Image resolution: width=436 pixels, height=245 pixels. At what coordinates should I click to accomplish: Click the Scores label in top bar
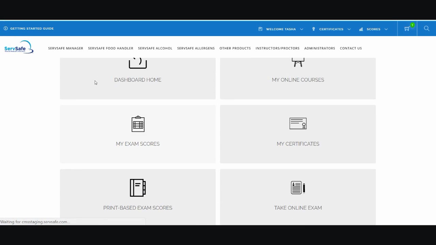[x=373, y=29]
